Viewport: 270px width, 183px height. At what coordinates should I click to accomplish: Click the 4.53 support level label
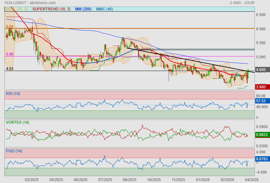[9, 68]
